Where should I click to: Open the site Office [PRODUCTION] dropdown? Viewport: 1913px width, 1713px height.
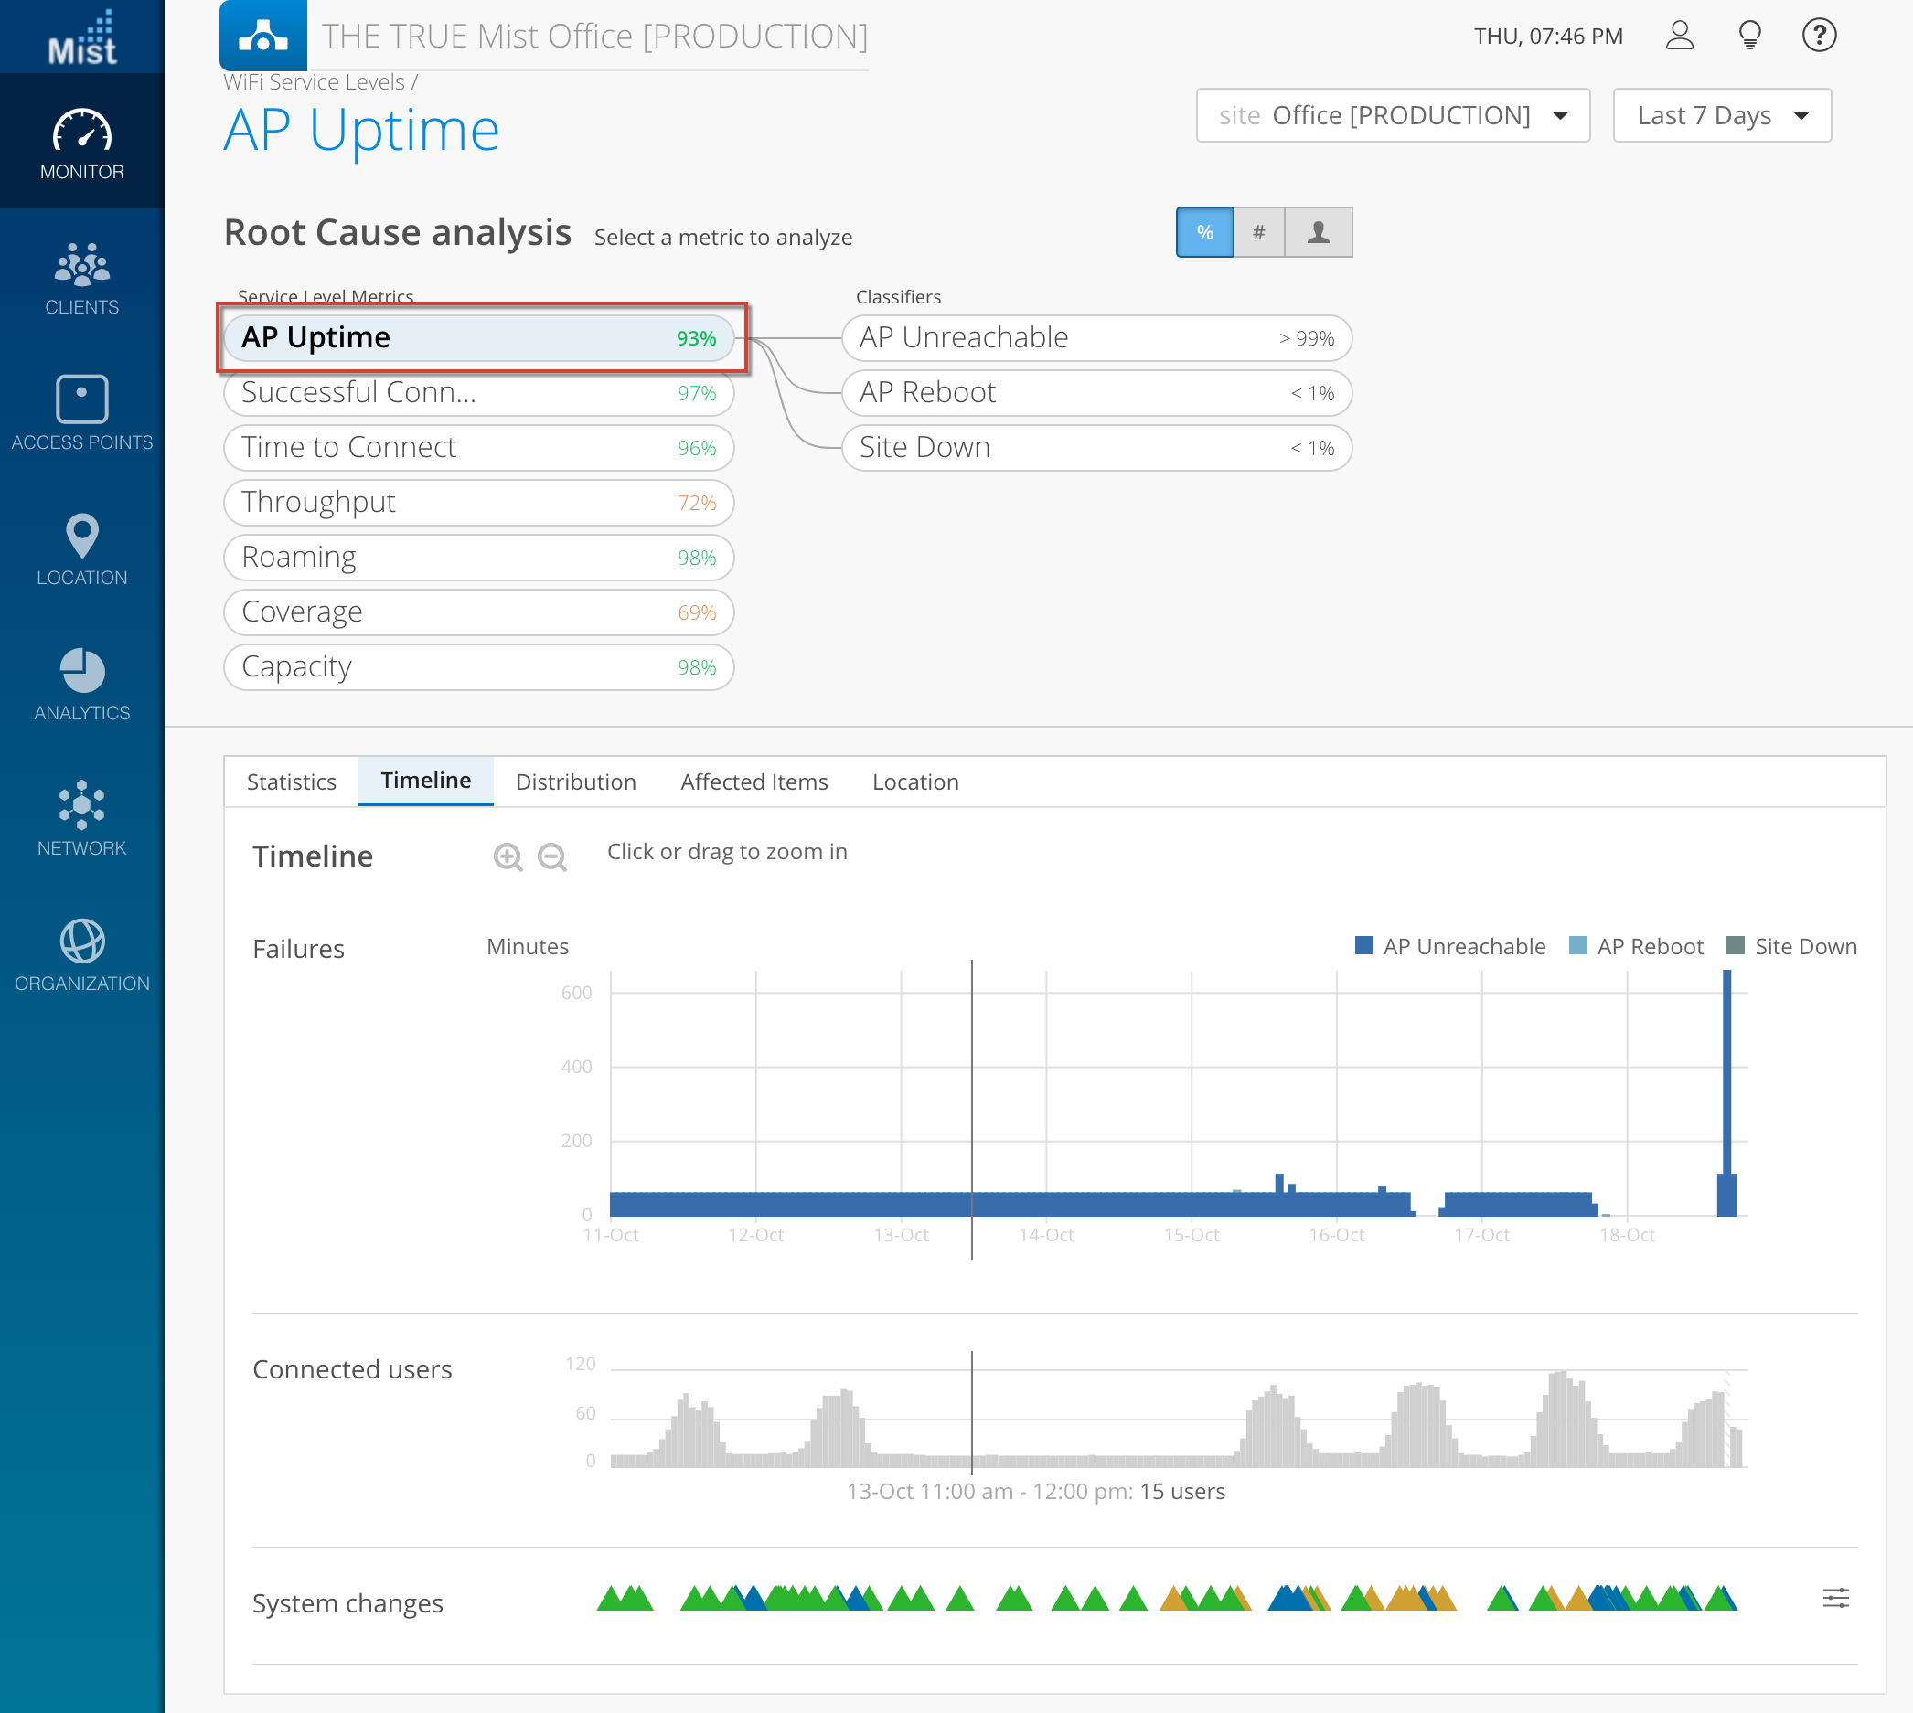(x=1392, y=116)
